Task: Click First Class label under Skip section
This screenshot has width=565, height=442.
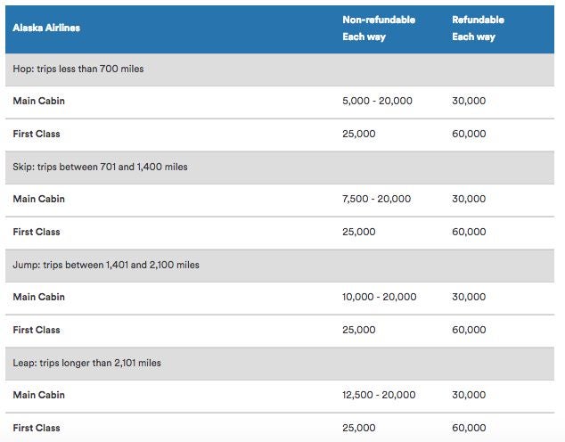Action: point(37,232)
